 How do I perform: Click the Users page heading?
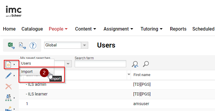coord(106,45)
